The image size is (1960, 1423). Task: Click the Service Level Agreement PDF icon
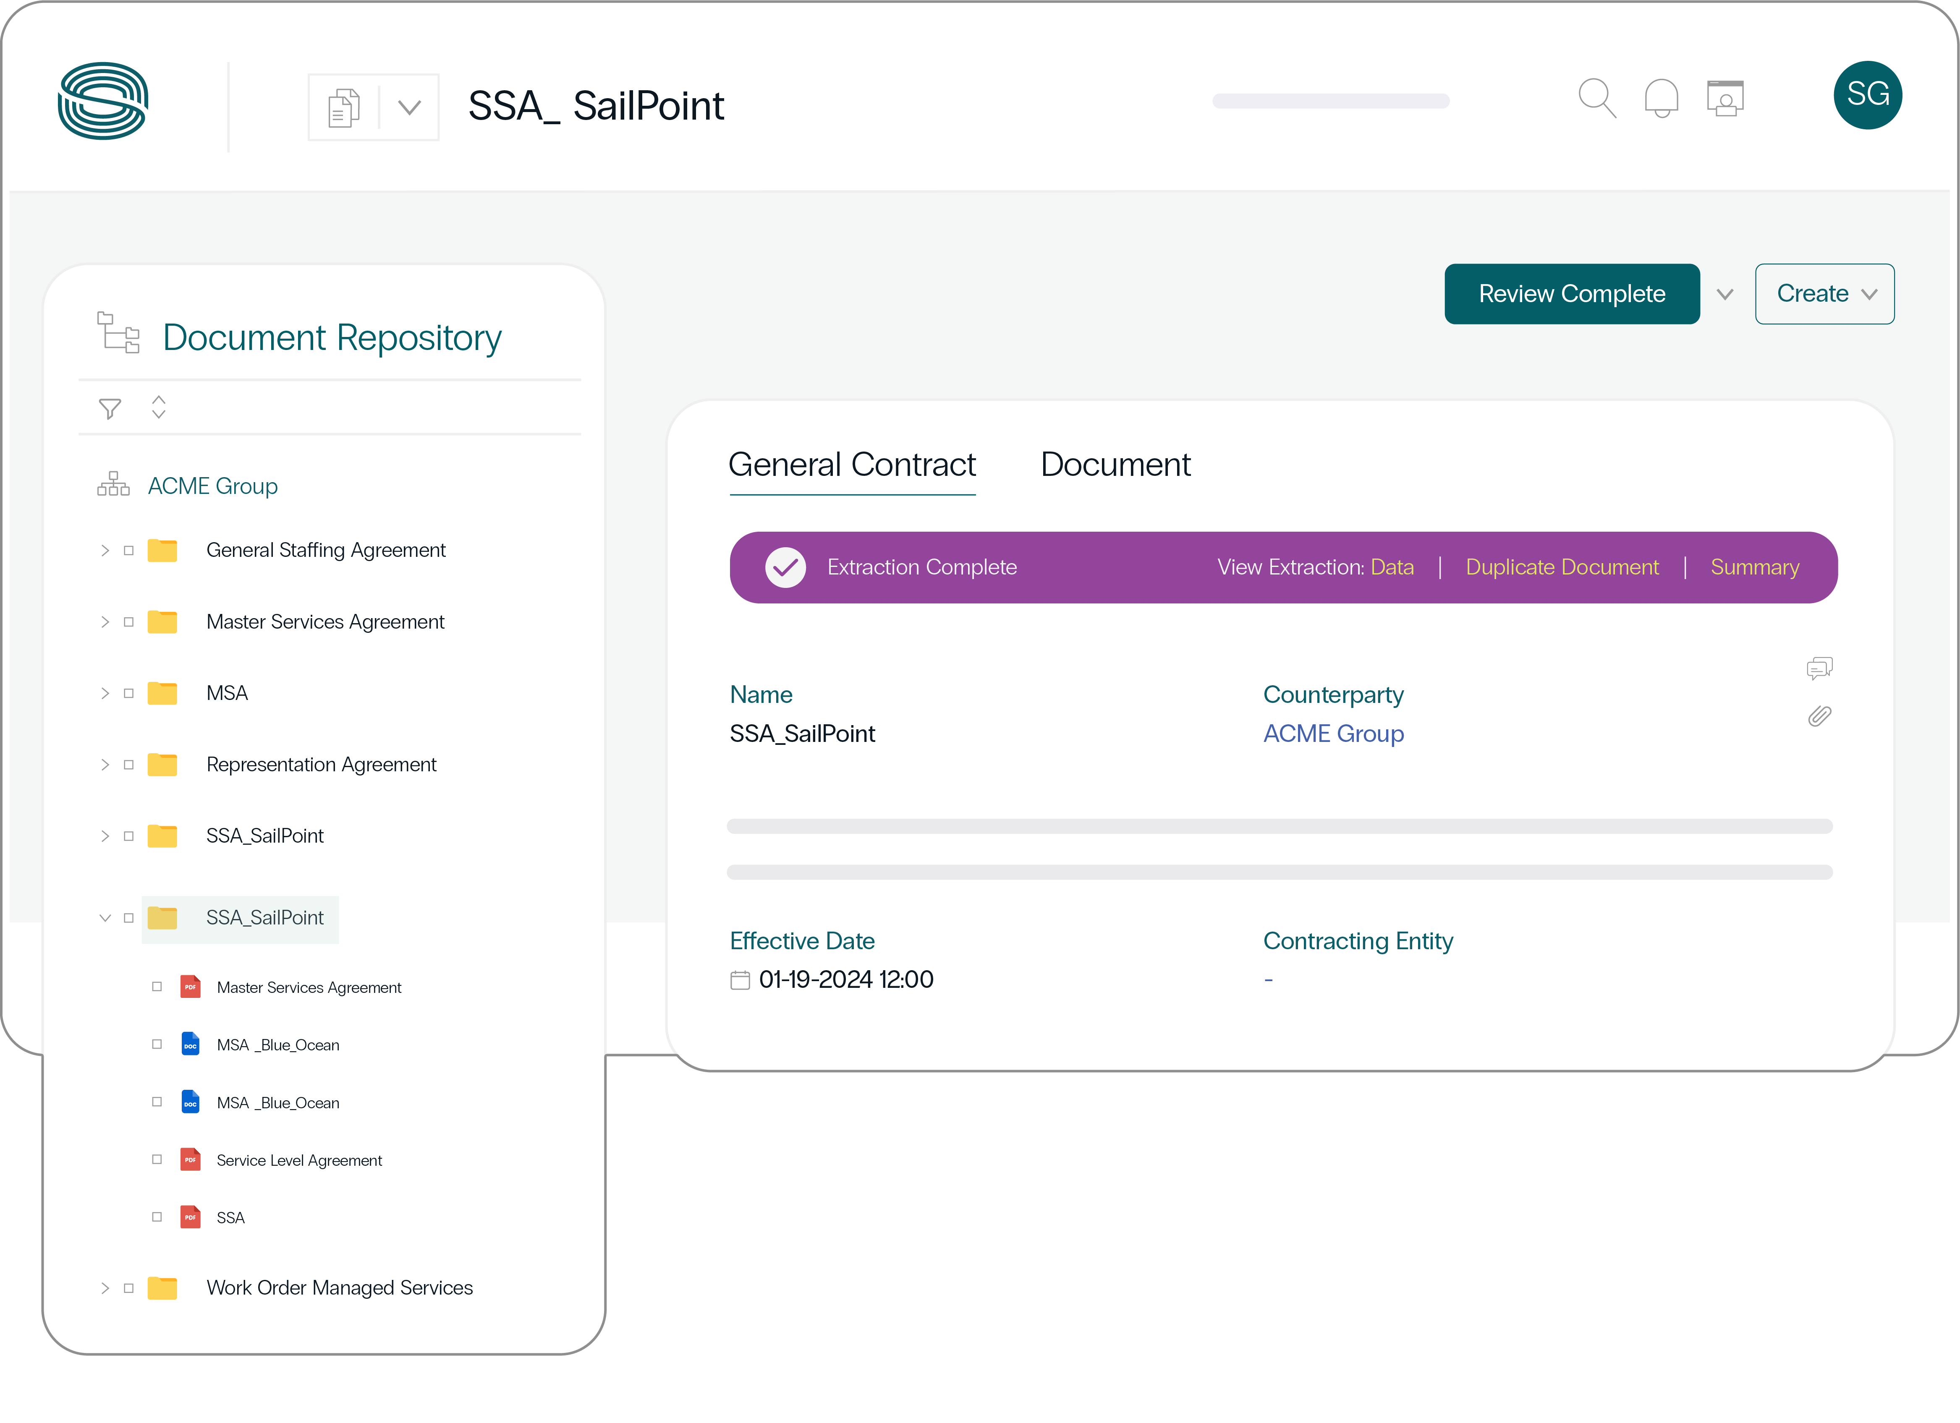coord(190,1159)
